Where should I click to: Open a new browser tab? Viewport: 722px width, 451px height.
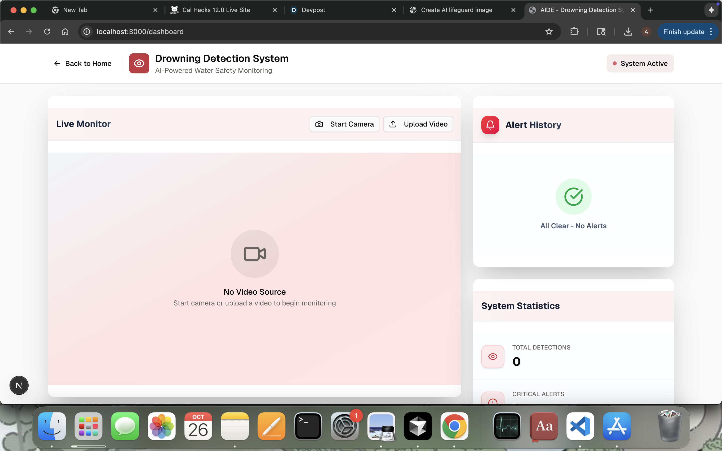651,10
